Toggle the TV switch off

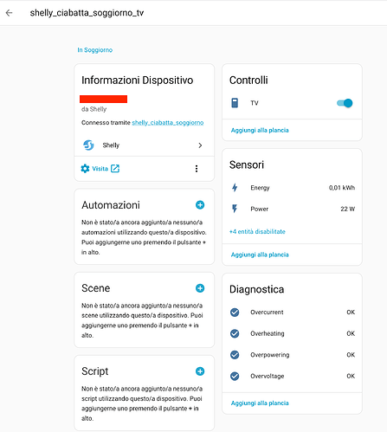click(x=345, y=103)
